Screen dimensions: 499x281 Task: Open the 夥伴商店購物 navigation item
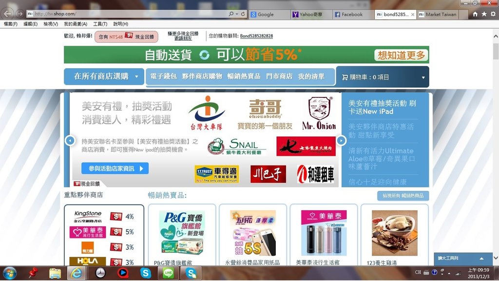[x=202, y=76]
